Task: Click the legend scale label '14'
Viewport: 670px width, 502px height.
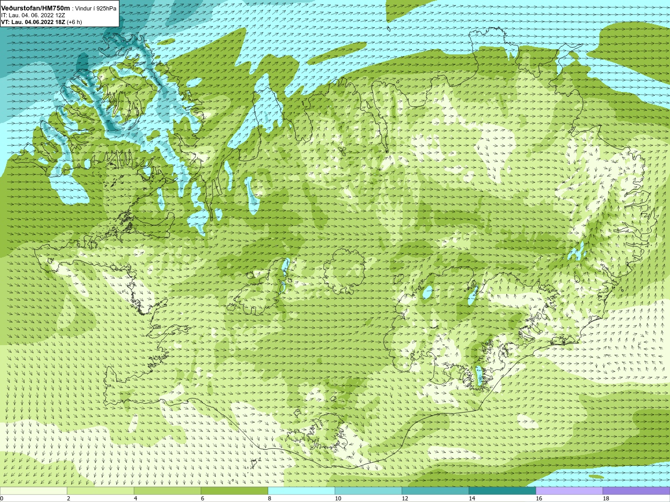Action: coord(472,498)
